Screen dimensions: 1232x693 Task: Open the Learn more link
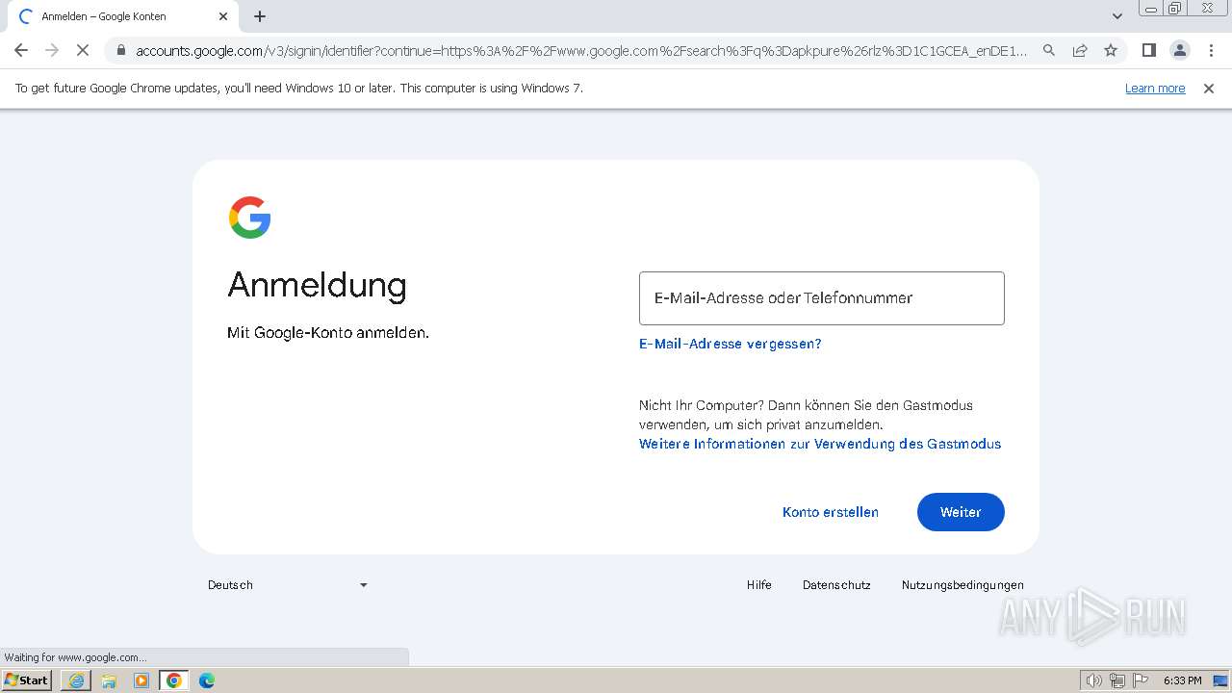click(1155, 89)
